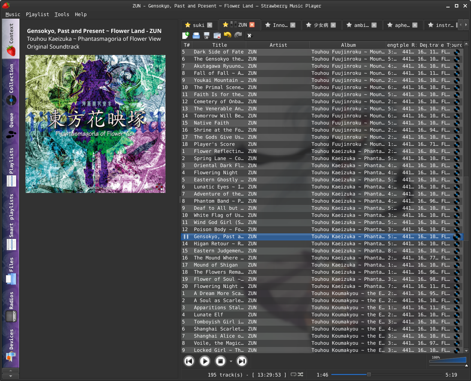Open the Help menu
The image size is (471, 381).
(80, 15)
